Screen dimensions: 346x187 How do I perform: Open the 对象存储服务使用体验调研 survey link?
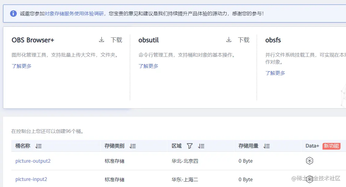74,14
